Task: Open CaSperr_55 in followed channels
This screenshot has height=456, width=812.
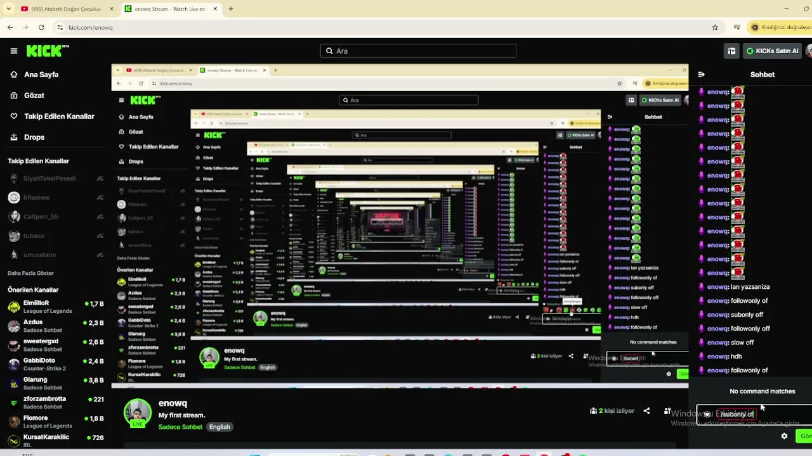Action: (55, 217)
